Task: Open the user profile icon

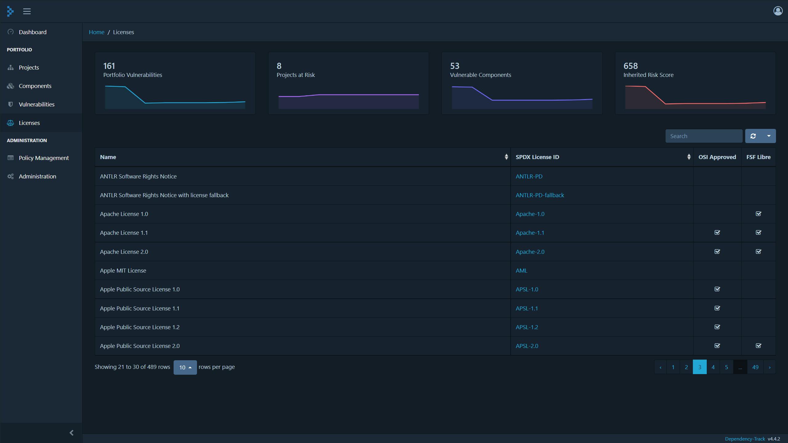Action: coord(778,11)
